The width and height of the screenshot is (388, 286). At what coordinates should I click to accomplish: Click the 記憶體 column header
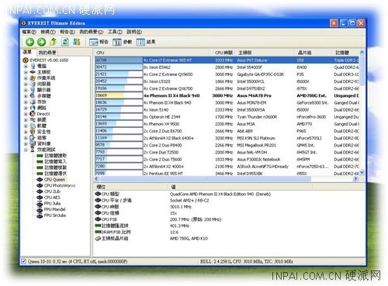click(x=345, y=53)
